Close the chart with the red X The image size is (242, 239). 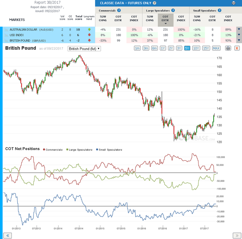237,48
